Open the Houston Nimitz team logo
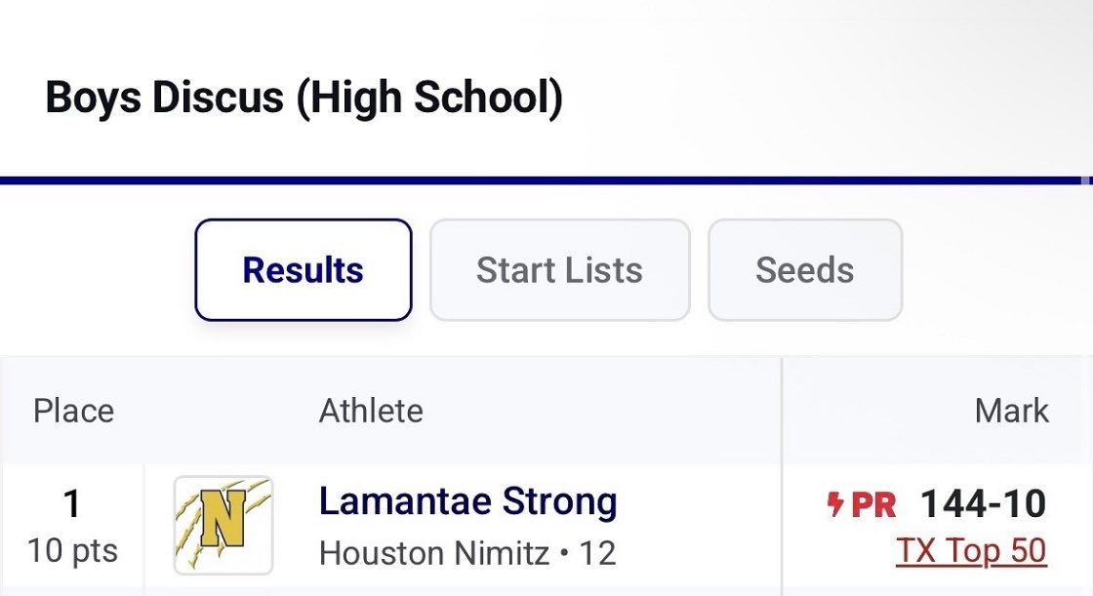The image size is (1093, 596). pos(223,526)
